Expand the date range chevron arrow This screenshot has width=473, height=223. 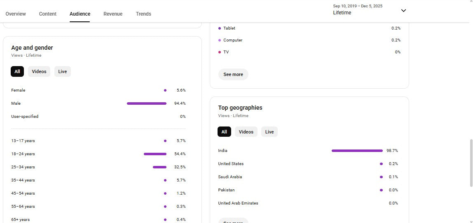tap(403, 11)
